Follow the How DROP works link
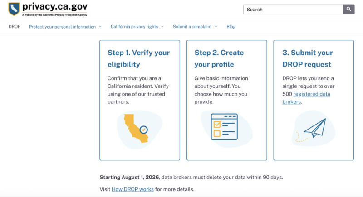The image size is (363, 197). tap(132, 189)
